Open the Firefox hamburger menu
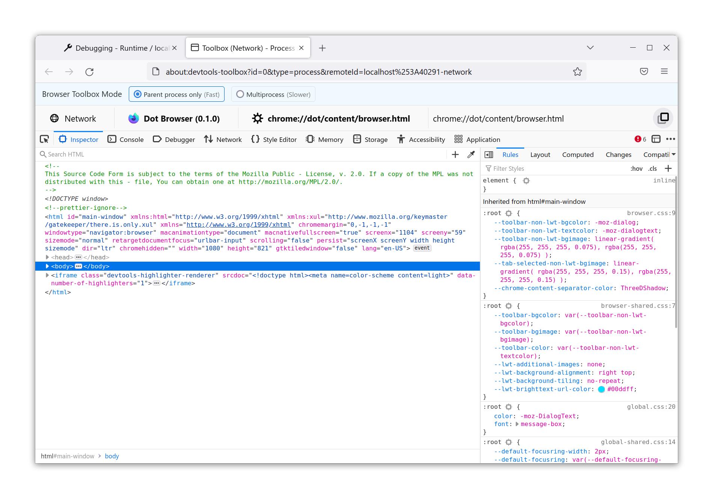This screenshot has height=497, width=724. tap(664, 71)
